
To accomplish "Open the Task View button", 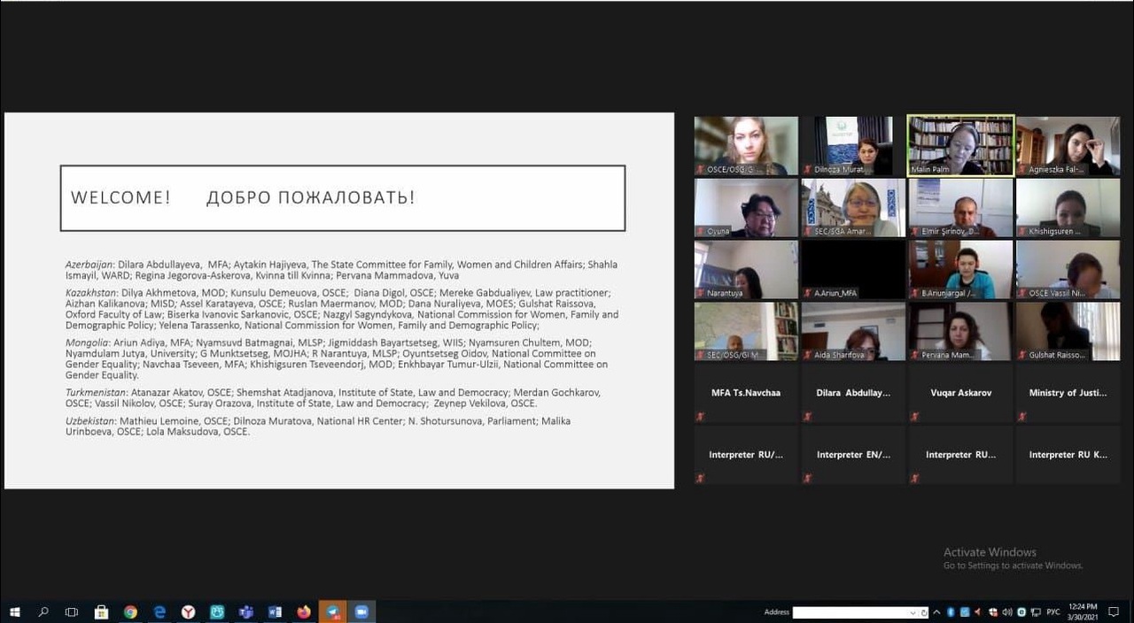I will 72,611.
